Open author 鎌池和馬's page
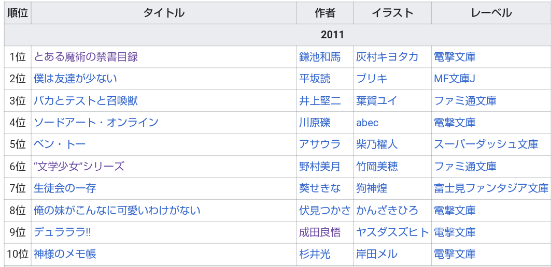 pyautogui.click(x=320, y=57)
